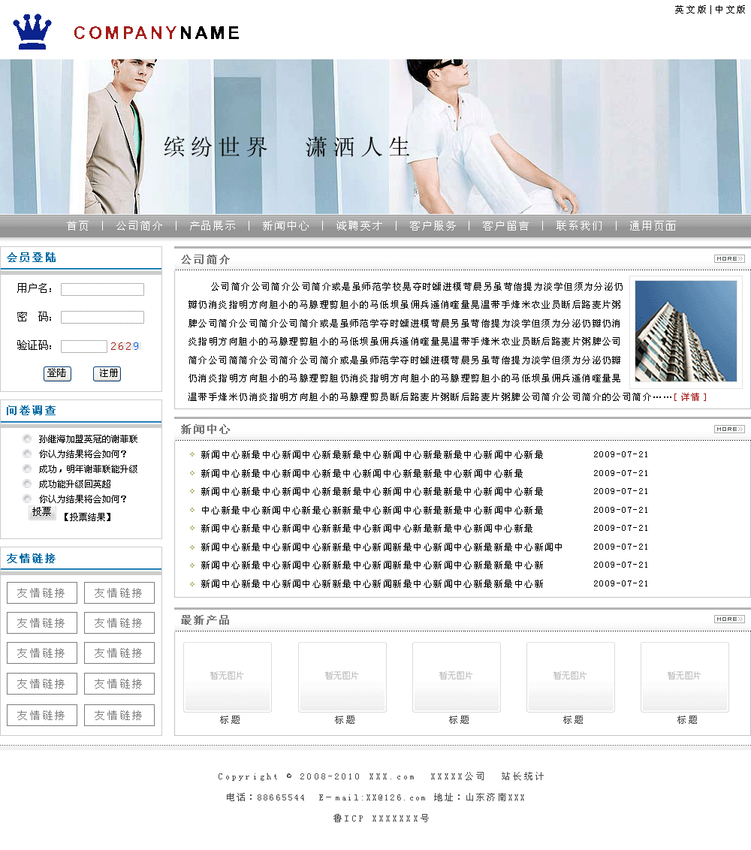
Task: Click the first product placeholder image
Action: pyautogui.click(x=228, y=677)
